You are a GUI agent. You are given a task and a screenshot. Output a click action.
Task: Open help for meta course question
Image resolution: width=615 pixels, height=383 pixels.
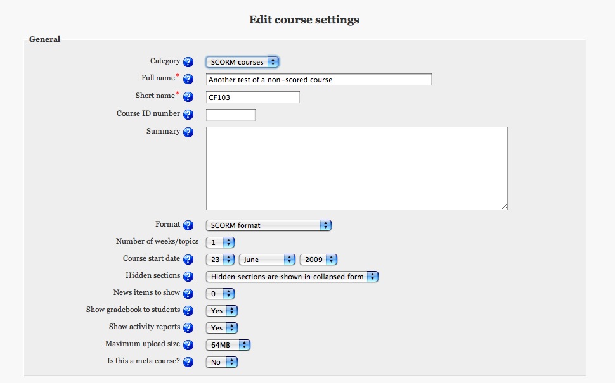click(188, 362)
